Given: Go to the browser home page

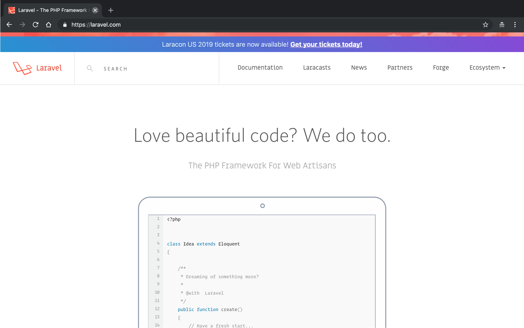Looking at the screenshot, I should 48,25.
